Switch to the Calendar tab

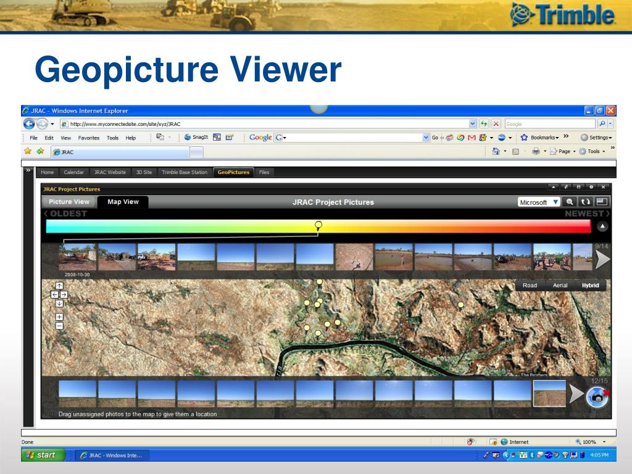point(74,172)
